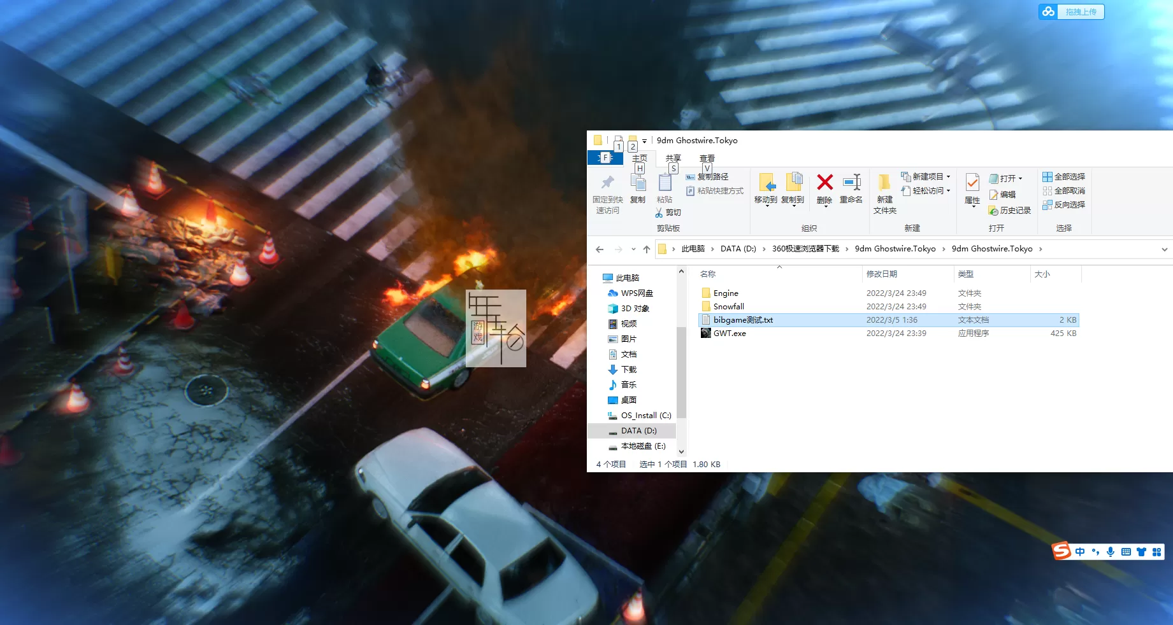Screen dimensions: 1173x625
Task: Open Properties (属性) from the ribbon
Action: click(972, 185)
